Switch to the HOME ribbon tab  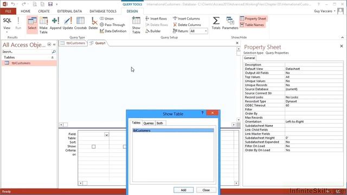[x=25, y=11]
